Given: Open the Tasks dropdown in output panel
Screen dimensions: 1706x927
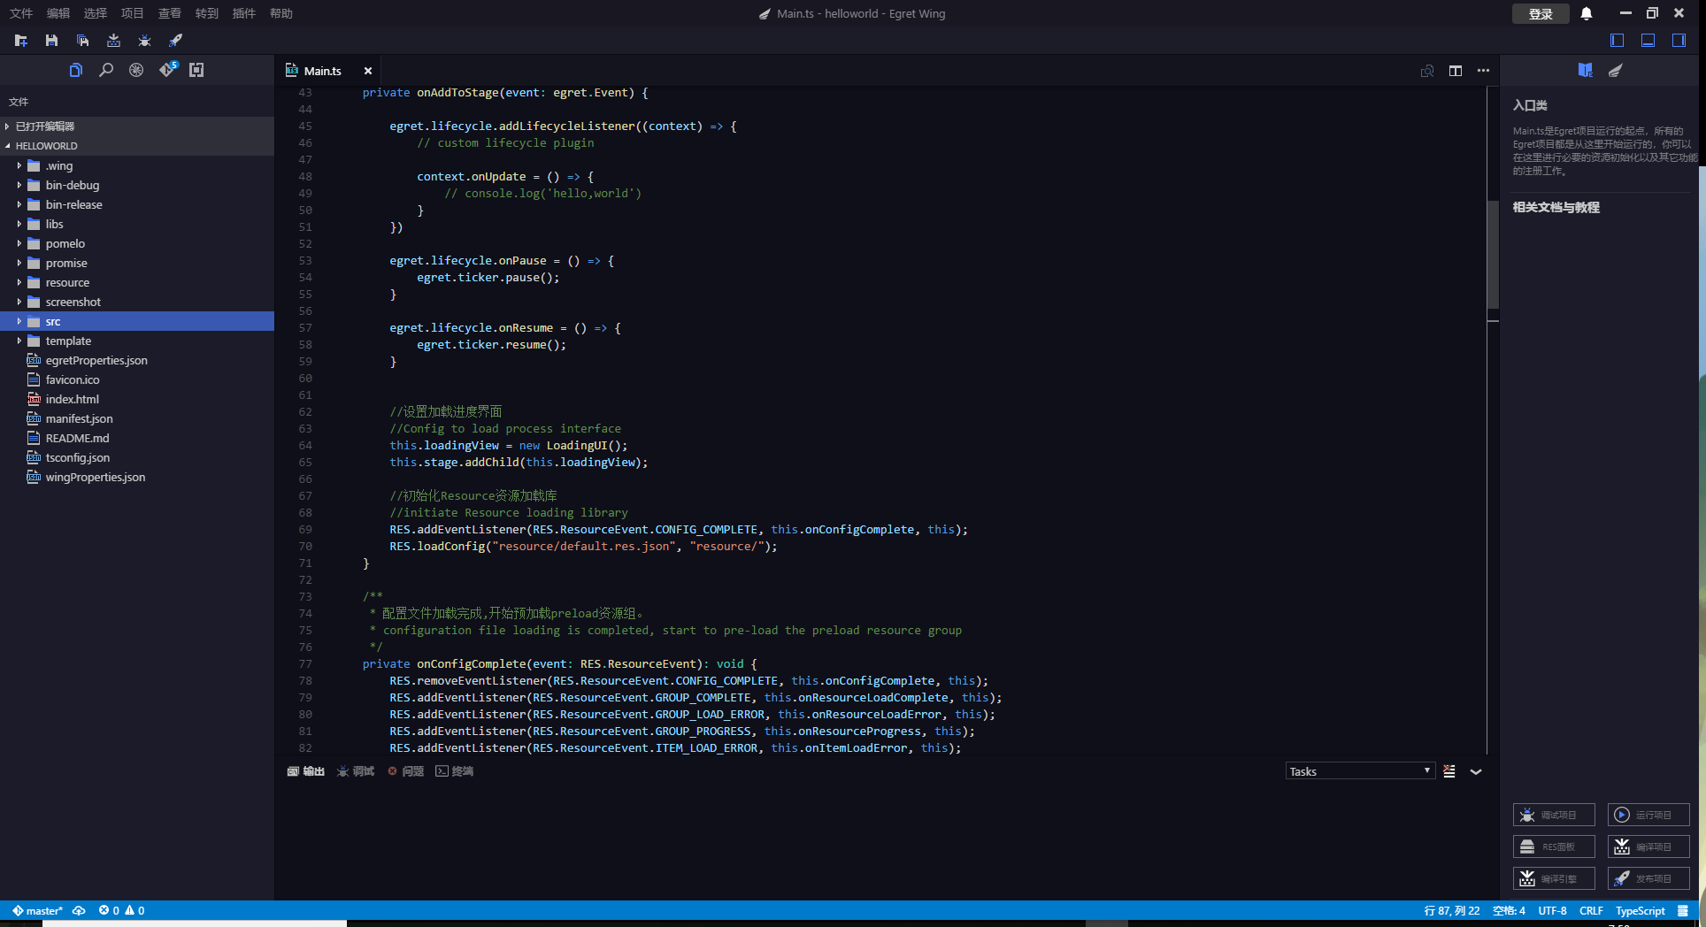Looking at the screenshot, I should tap(1359, 771).
